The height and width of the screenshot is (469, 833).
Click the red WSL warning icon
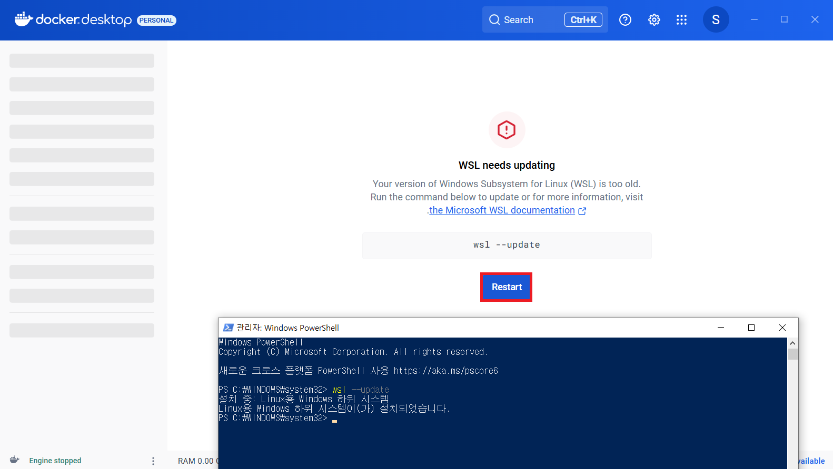point(507,130)
